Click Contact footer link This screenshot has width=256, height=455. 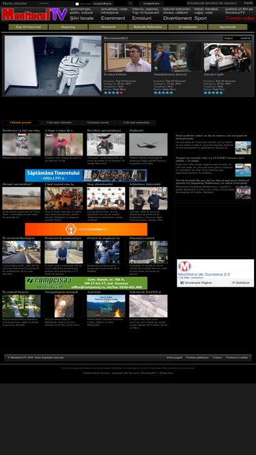[217, 357]
